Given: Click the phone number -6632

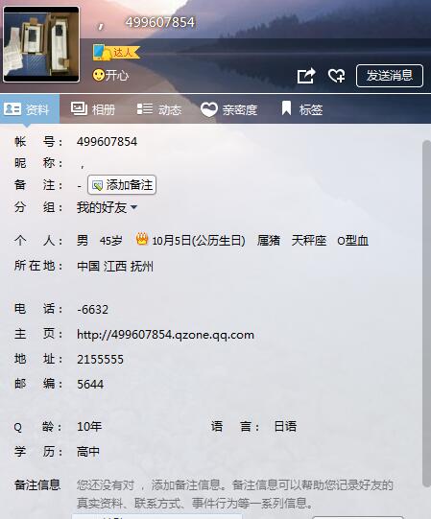Looking at the screenshot, I should 92,310.
